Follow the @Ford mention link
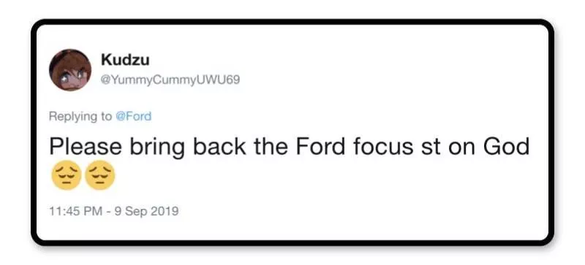Viewport: 585px width, 265px height. 134,116
